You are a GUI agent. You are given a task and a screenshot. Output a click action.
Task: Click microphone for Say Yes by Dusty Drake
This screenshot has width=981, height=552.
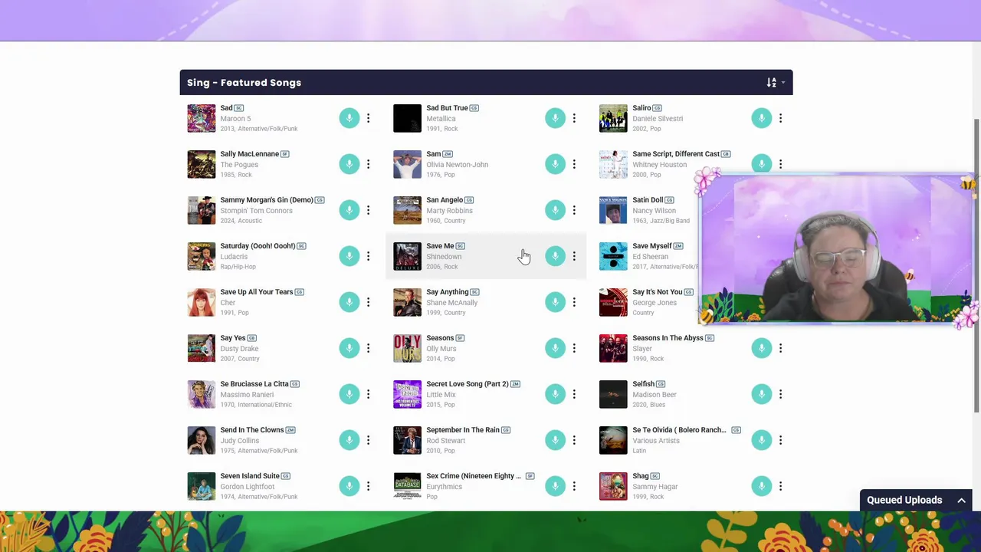349,348
